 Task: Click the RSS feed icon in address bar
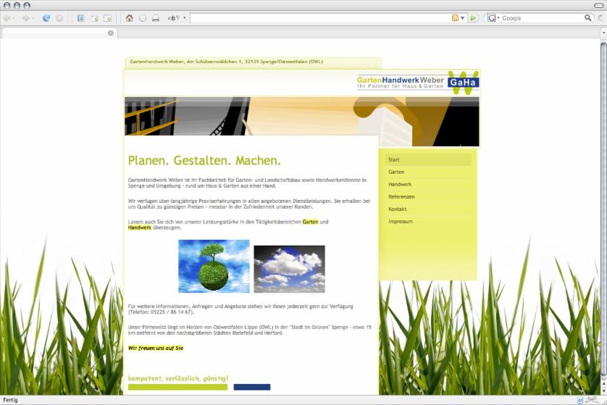coord(455,18)
